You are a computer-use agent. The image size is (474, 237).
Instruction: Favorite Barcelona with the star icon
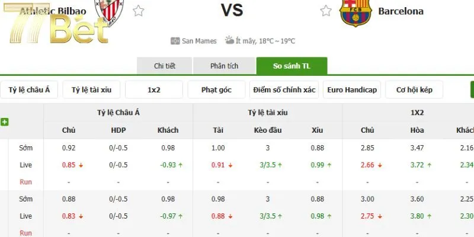pos(326,11)
